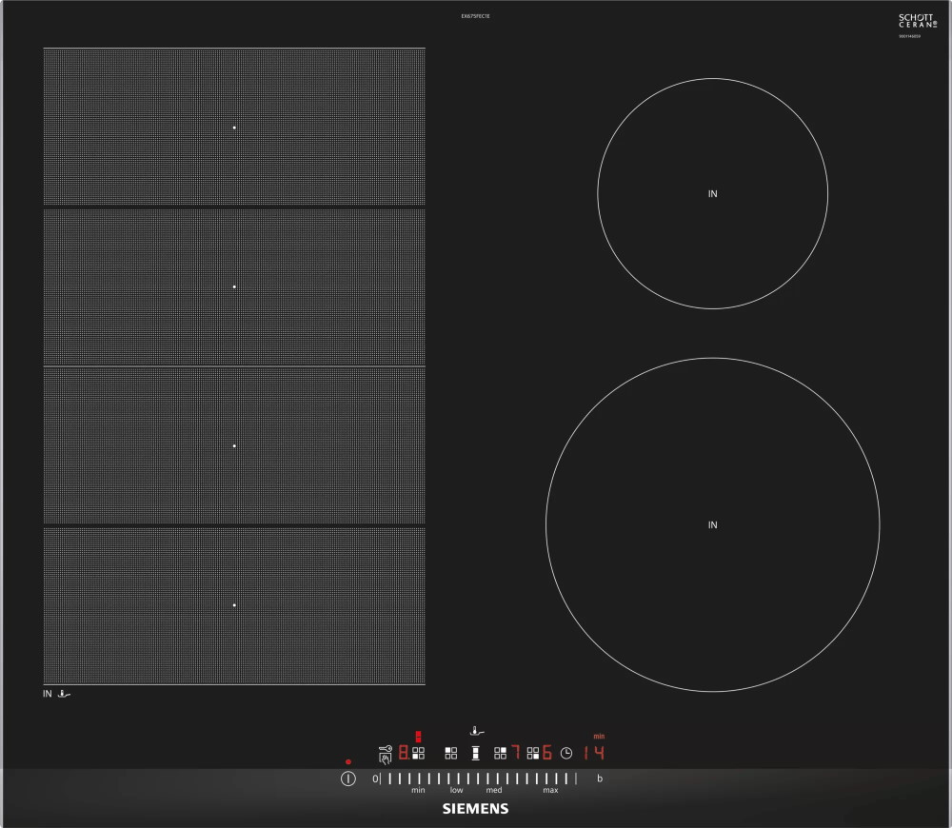Touch the topmost flex zone segment
Viewport: 952px width, 828px height.
click(x=234, y=127)
